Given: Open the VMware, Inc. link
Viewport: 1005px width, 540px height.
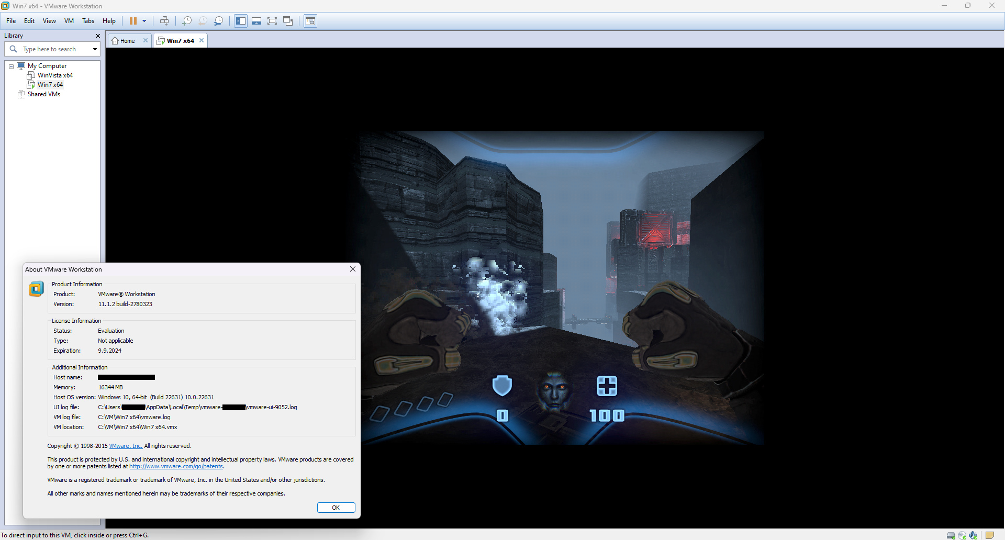Looking at the screenshot, I should 126,446.
